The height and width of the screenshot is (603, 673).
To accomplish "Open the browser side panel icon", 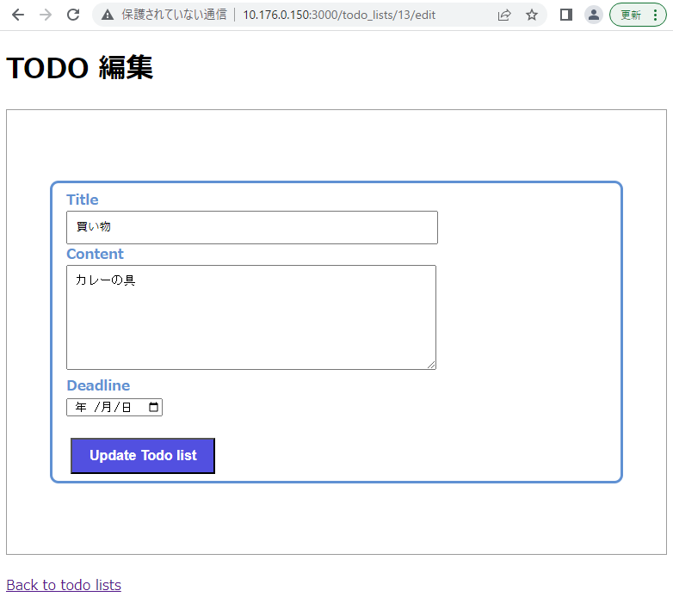I will (x=565, y=15).
